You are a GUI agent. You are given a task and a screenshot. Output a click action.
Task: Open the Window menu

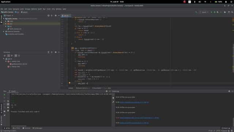point(58,9)
